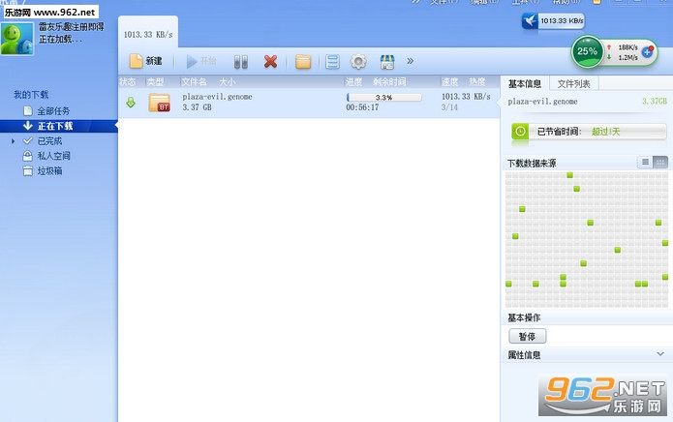Click the 3/14 heat value
Screen dimensions: 673x422
(x=449, y=107)
